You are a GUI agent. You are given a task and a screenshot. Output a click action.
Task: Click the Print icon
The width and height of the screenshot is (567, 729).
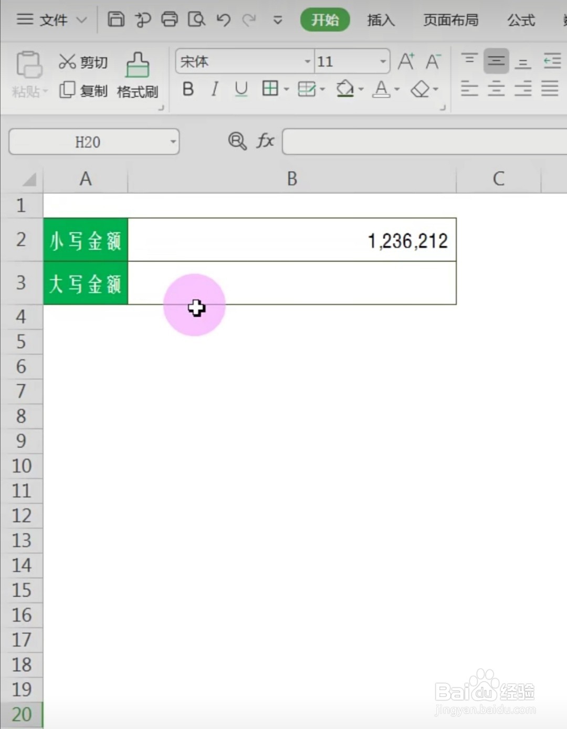(170, 19)
